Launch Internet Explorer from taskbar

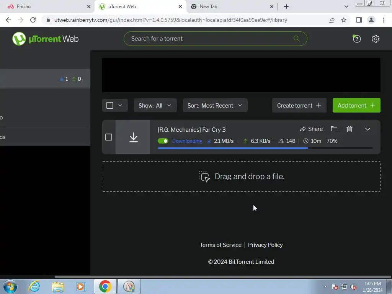click(x=34, y=286)
